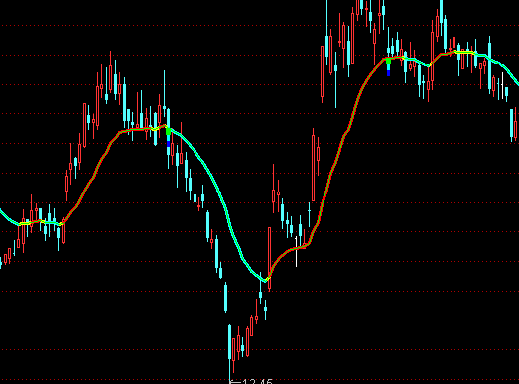The image size is (519, 384).
Task: Click the red candle crossing the average line trough
Action: tap(270, 259)
